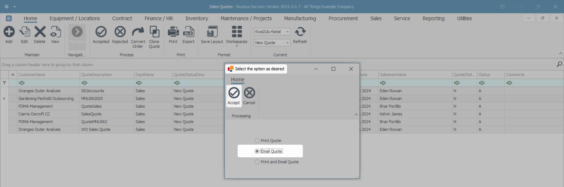Open the Procurement tab
564x187 pixels.
(343, 18)
